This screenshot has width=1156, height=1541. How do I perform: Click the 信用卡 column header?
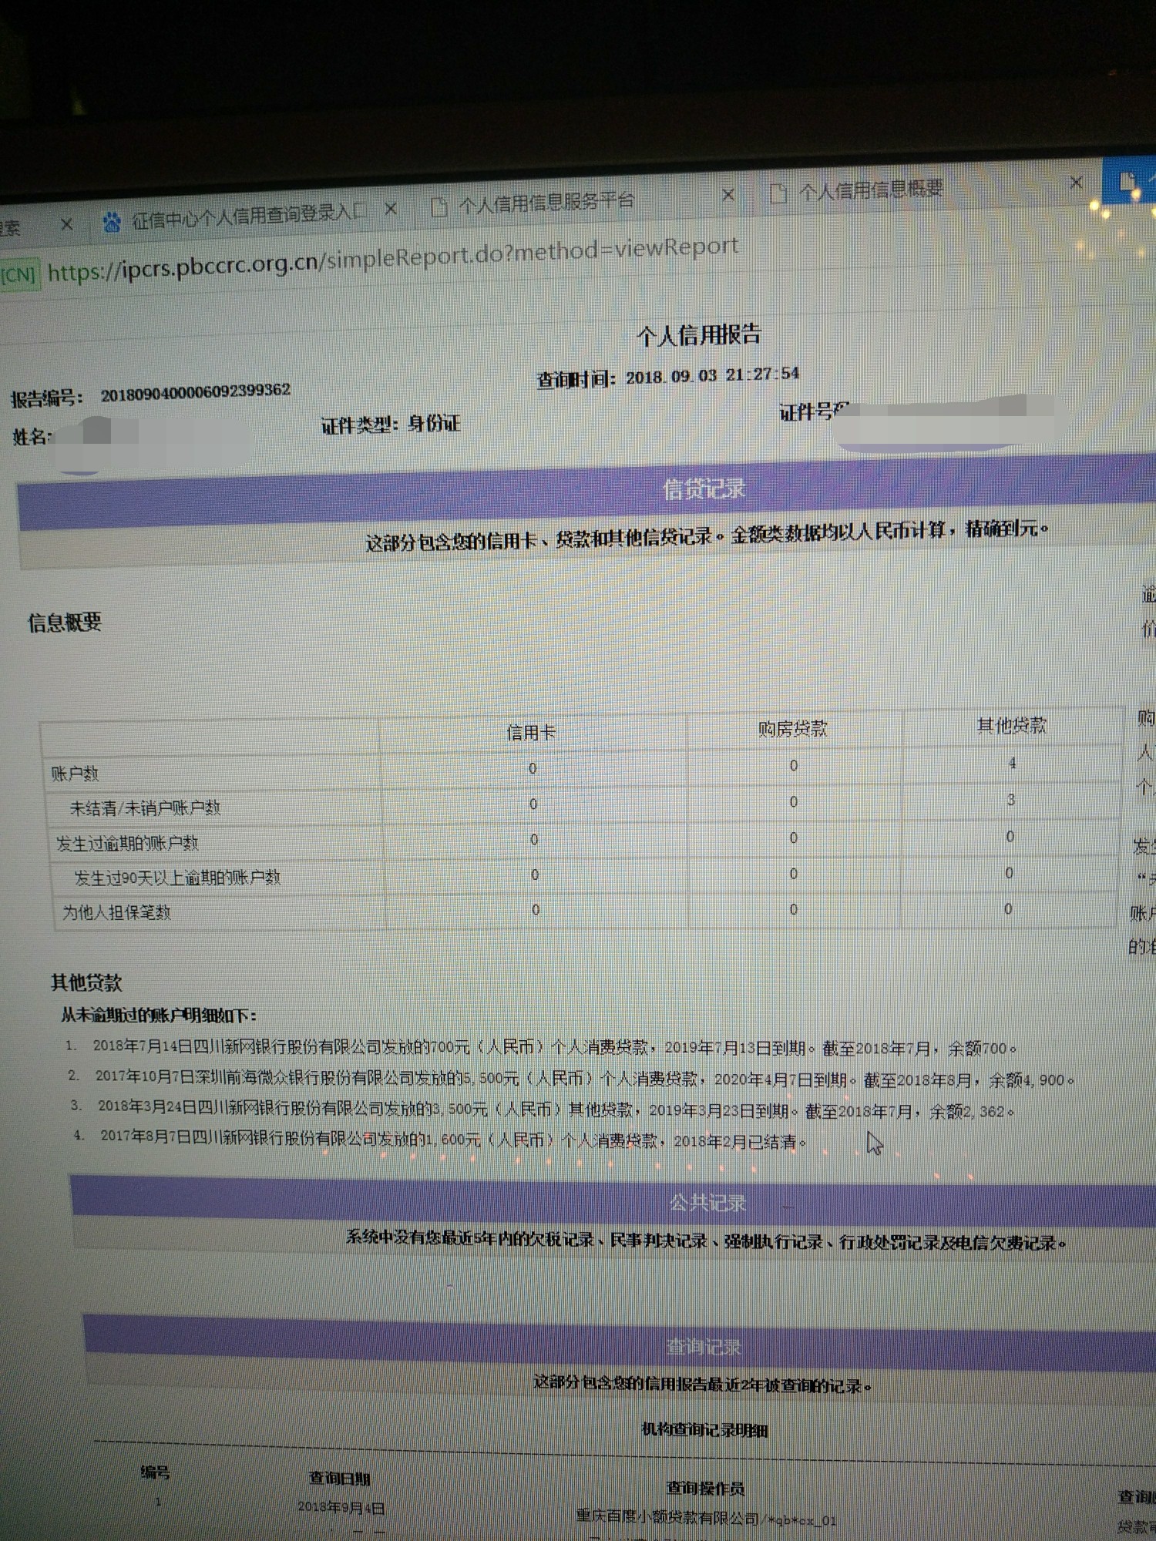(530, 733)
